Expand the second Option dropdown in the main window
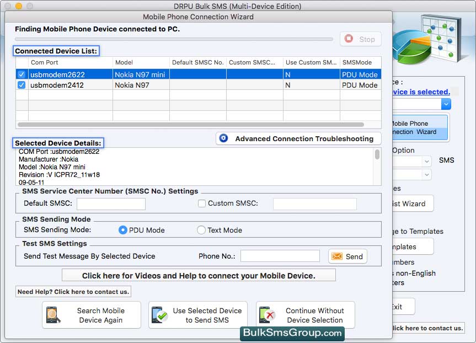Image resolution: width=476 pixels, height=343 pixels. click(x=426, y=175)
